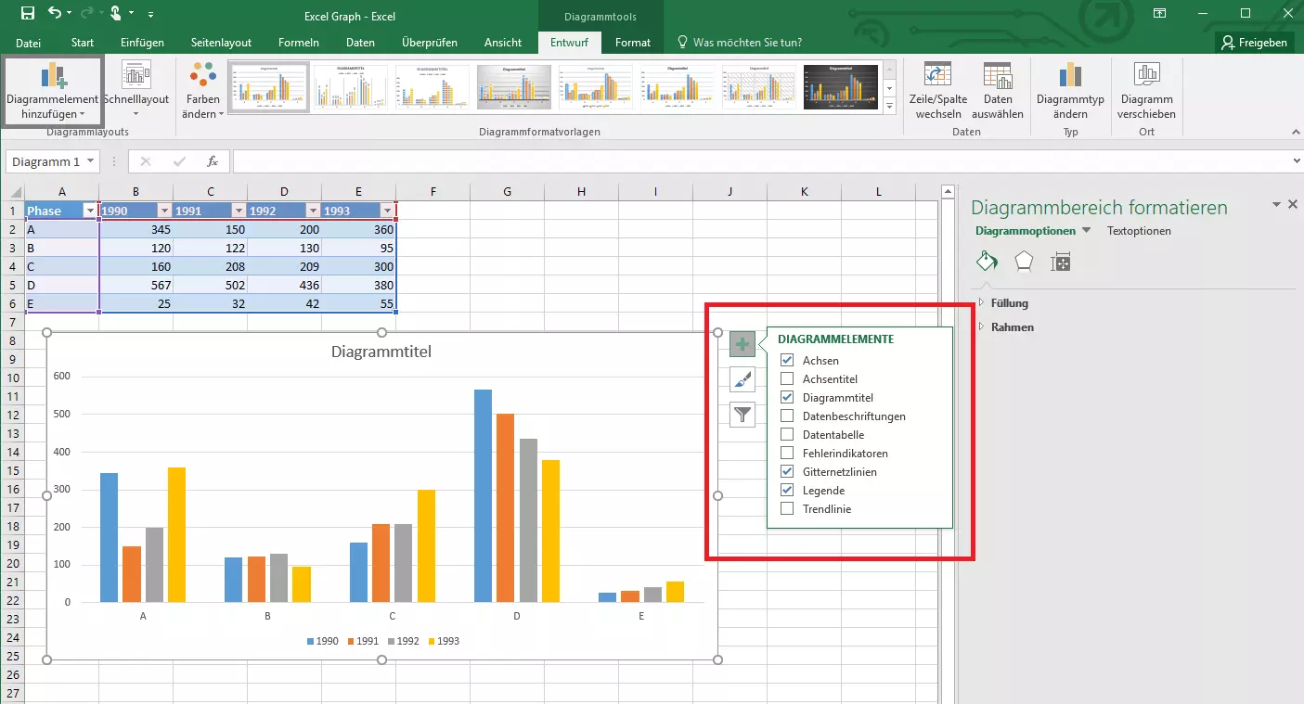1304x704 pixels.
Task: Select the Effekte pentagon icon
Action: pos(1024,262)
